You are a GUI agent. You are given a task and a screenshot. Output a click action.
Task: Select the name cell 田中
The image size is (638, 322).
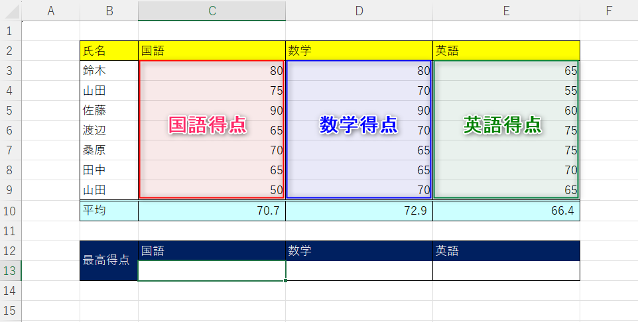[x=109, y=170]
